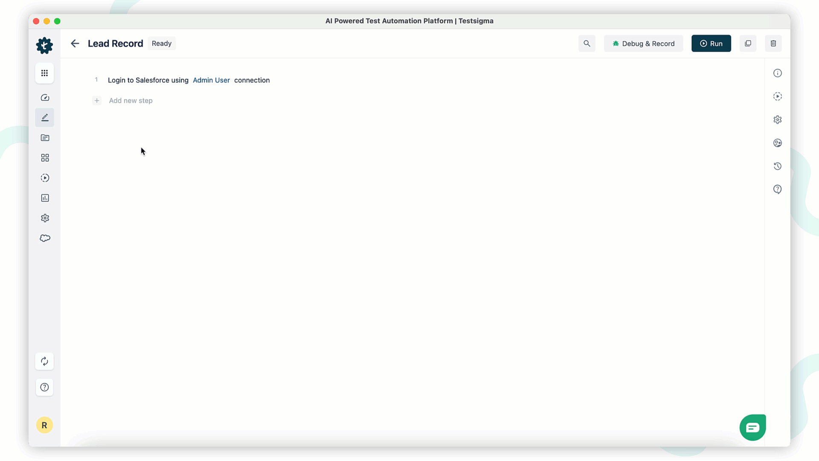Click the plus icon to add step
This screenshot has height=461, width=819.
click(97, 101)
